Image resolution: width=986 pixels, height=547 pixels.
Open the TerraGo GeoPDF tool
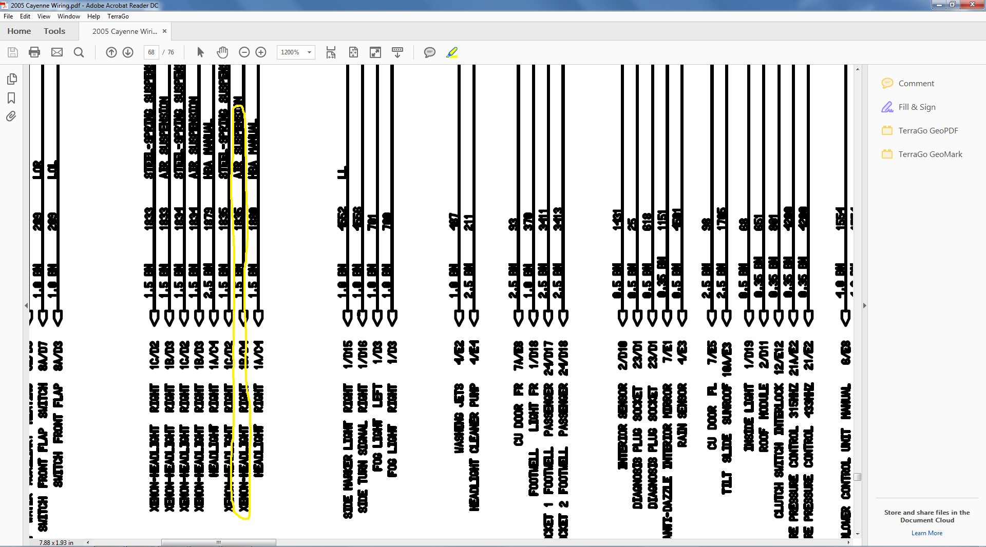[928, 130]
